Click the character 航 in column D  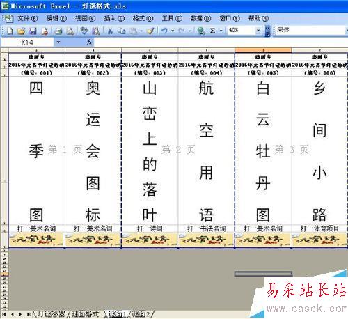coord(206,88)
